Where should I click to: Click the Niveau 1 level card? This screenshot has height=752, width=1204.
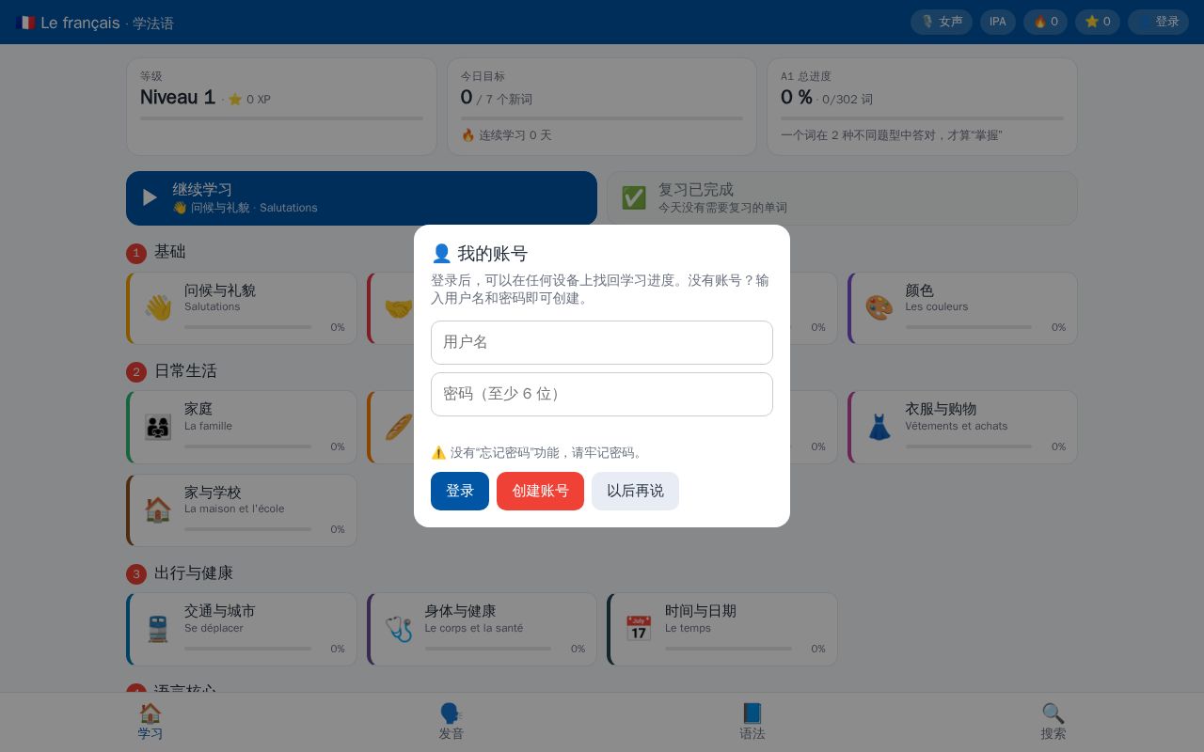click(x=281, y=106)
